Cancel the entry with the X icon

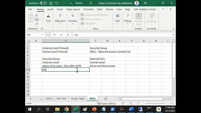pos(54,35)
